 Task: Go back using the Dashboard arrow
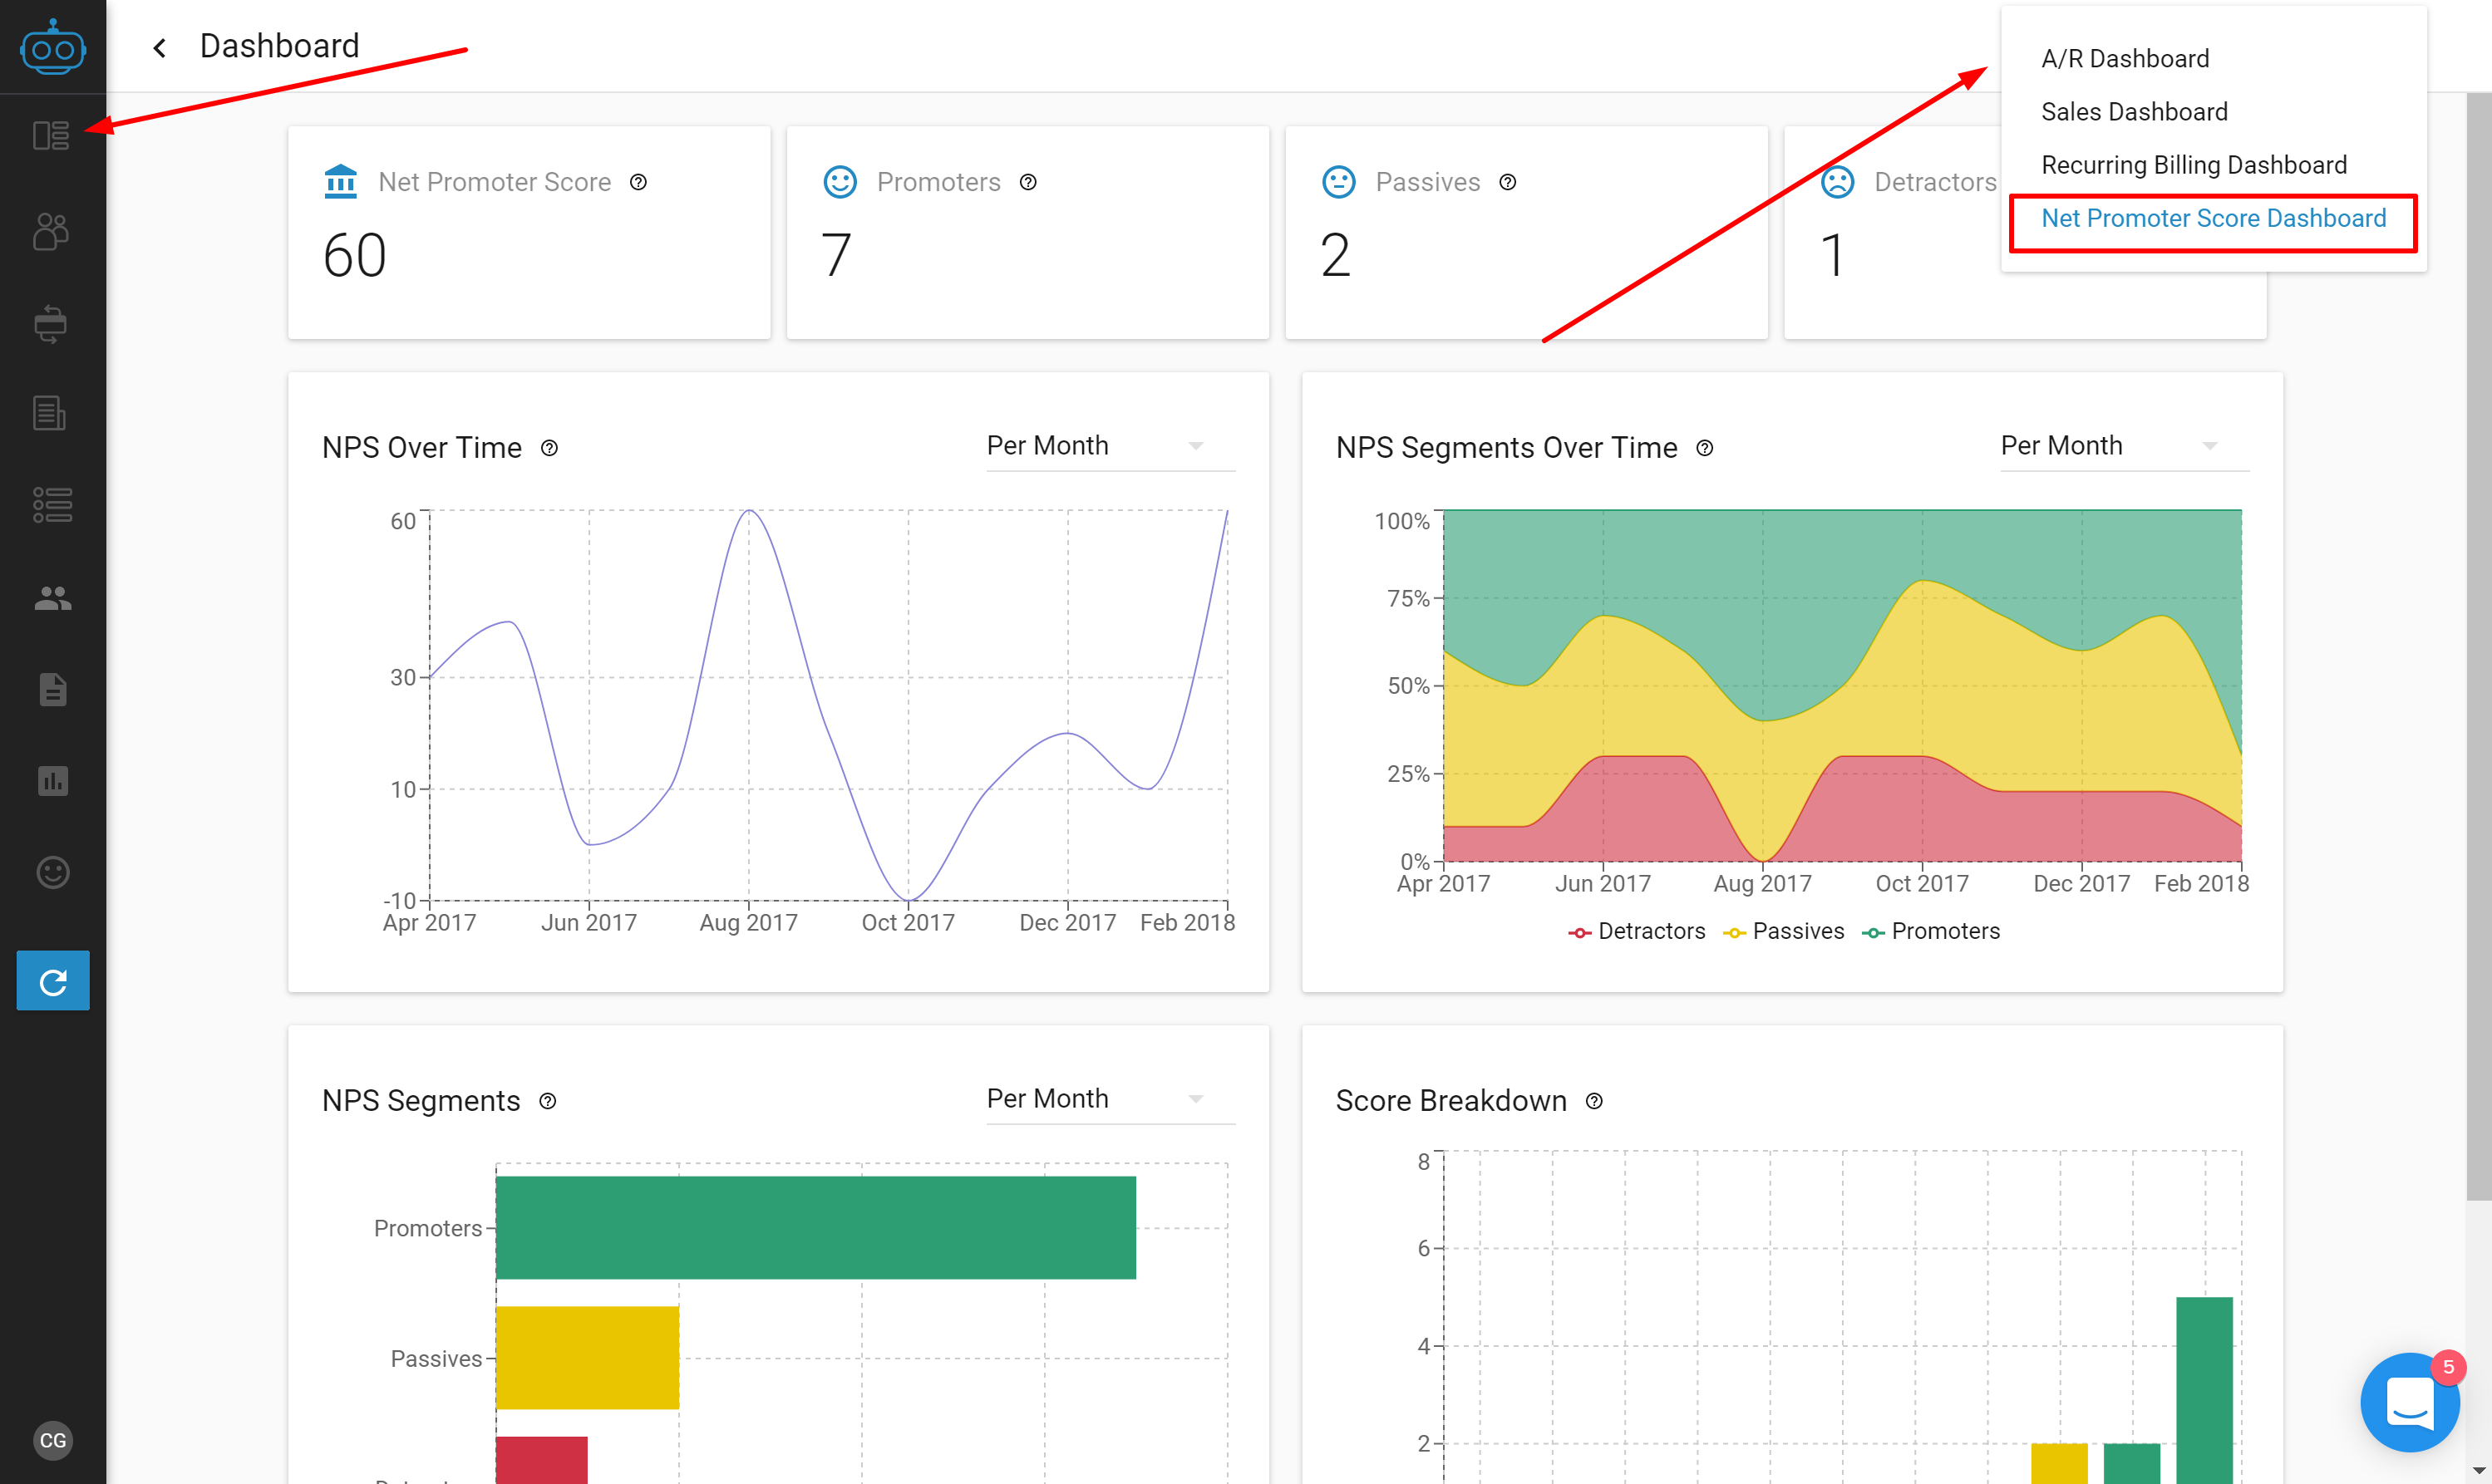[159, 47]
